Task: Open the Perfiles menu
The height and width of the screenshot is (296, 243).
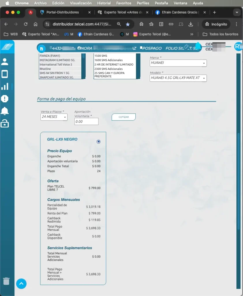Action: click(143, 3)
